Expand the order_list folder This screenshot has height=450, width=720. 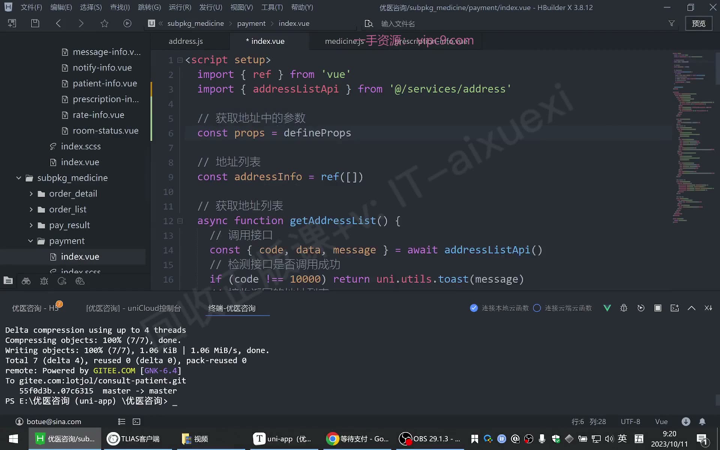click(x=31, y=209)
